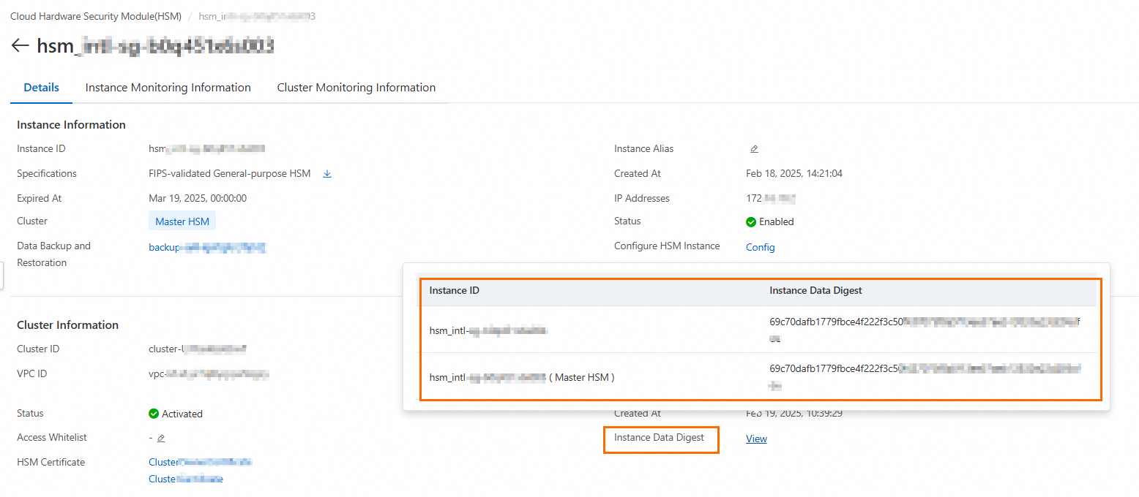Click the back arrow beside the instance title
The width and height of the screenshot is (1139, 497).
click(x=20, y=46)
